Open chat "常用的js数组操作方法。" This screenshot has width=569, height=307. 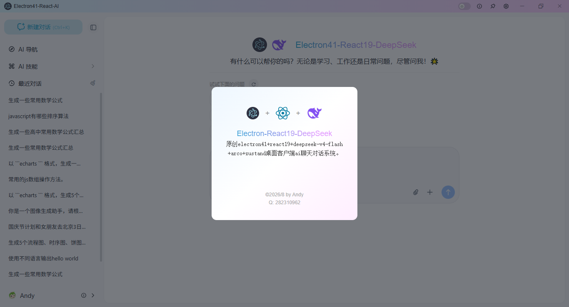36,179
